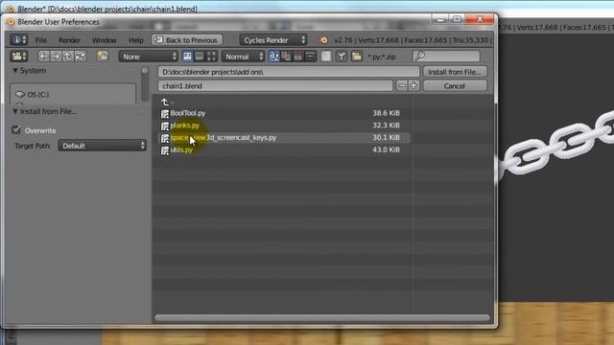Refresh the file list
Image resolution: width=614 pixels, height=345 pixels.
pyautogui.click(x=80, y=57)
